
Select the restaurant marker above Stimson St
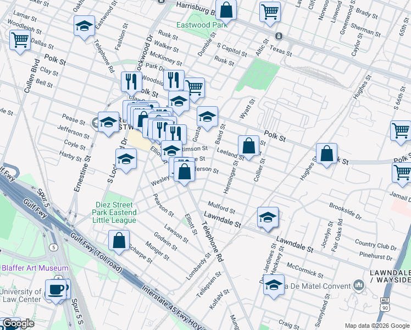[176, 135]
